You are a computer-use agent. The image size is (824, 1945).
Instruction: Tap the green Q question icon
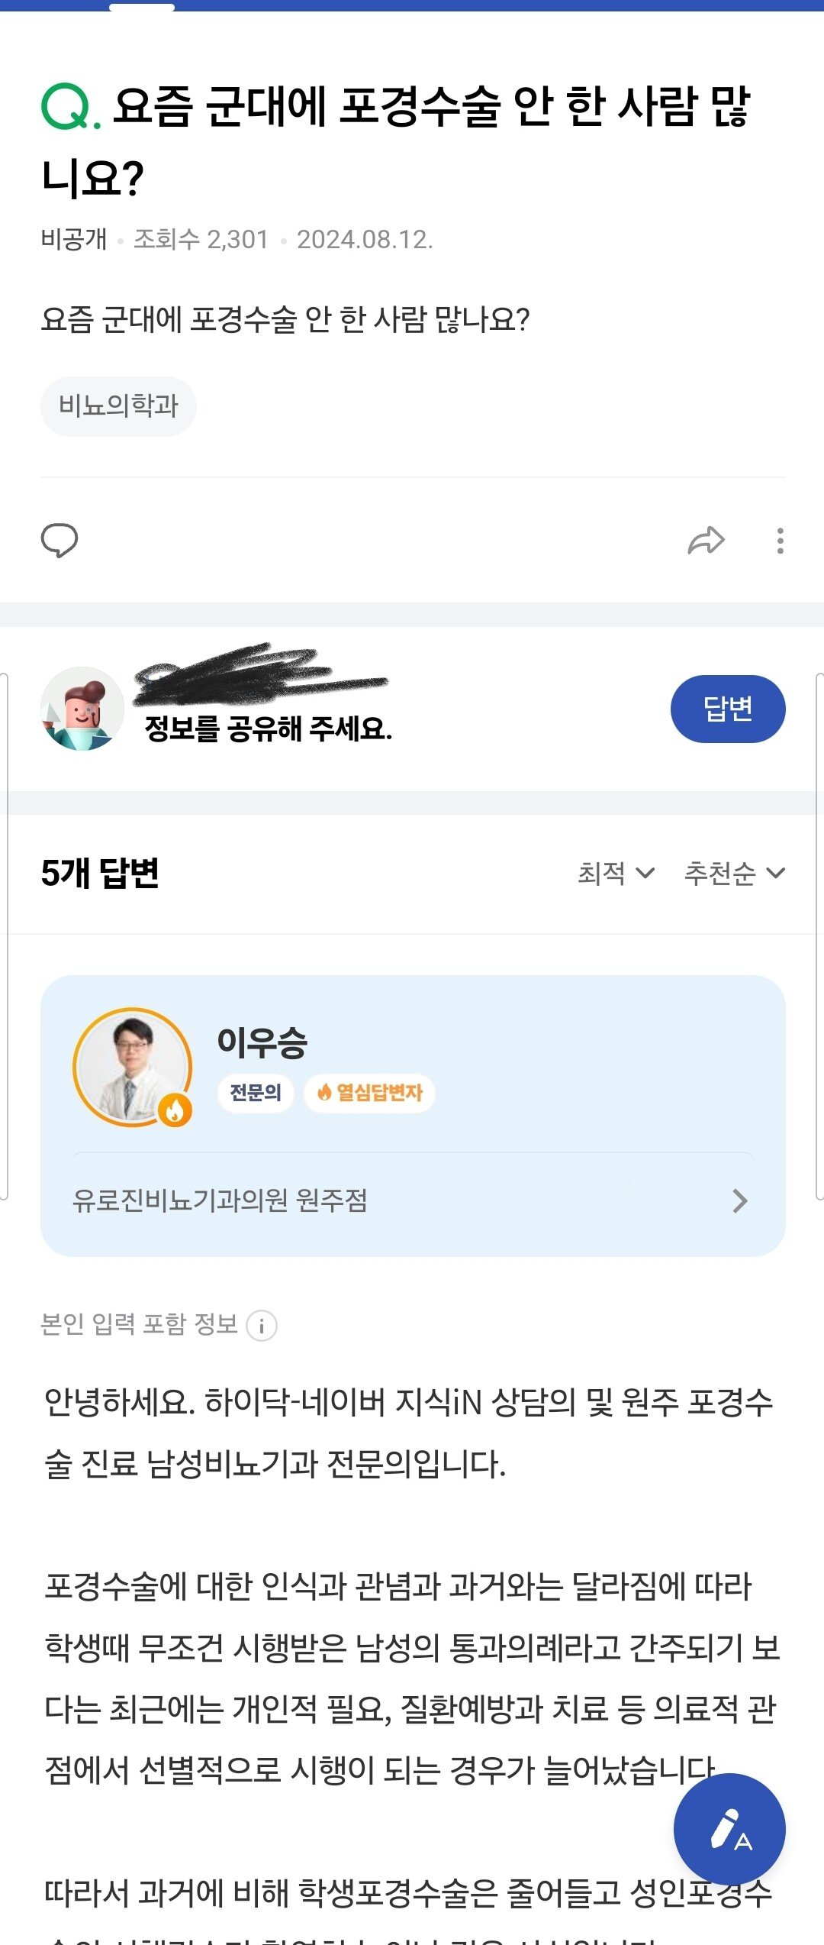pos(69,107)
